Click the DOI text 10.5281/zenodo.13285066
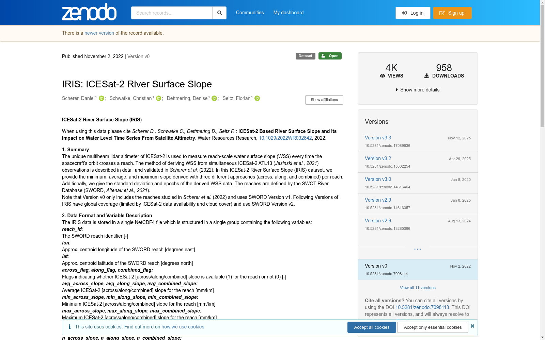This screenshot has width=545, height=340. [387, 228]
